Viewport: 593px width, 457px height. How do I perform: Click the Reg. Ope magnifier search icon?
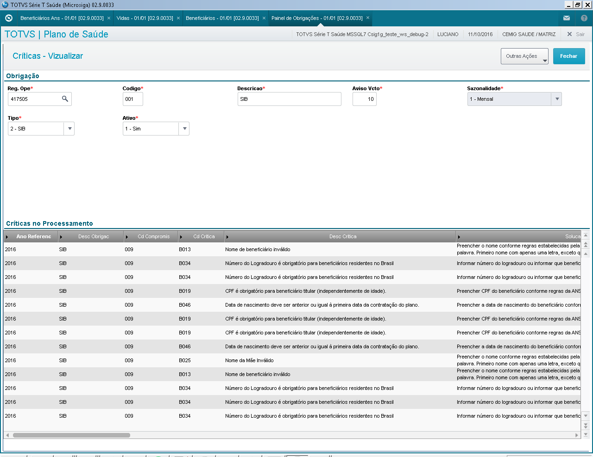point(65,99)
